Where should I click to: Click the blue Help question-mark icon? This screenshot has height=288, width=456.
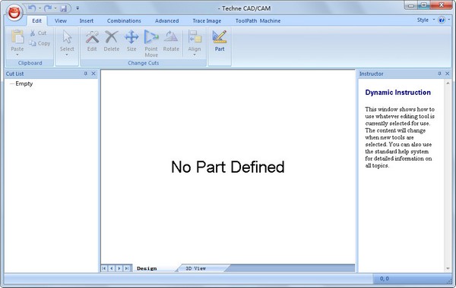442,20
